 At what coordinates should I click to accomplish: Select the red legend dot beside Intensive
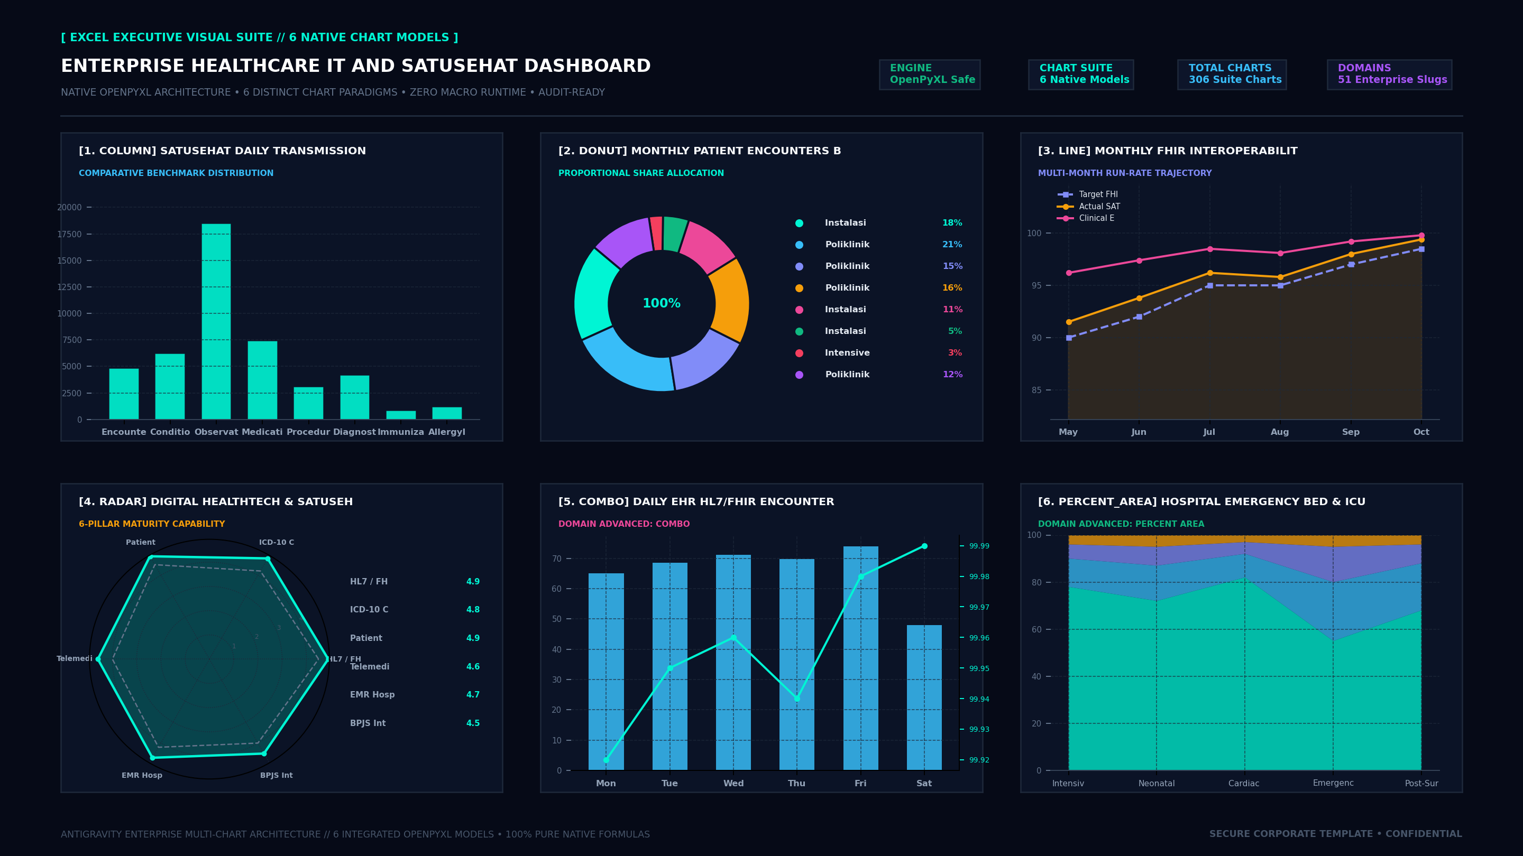coord(800,353)
